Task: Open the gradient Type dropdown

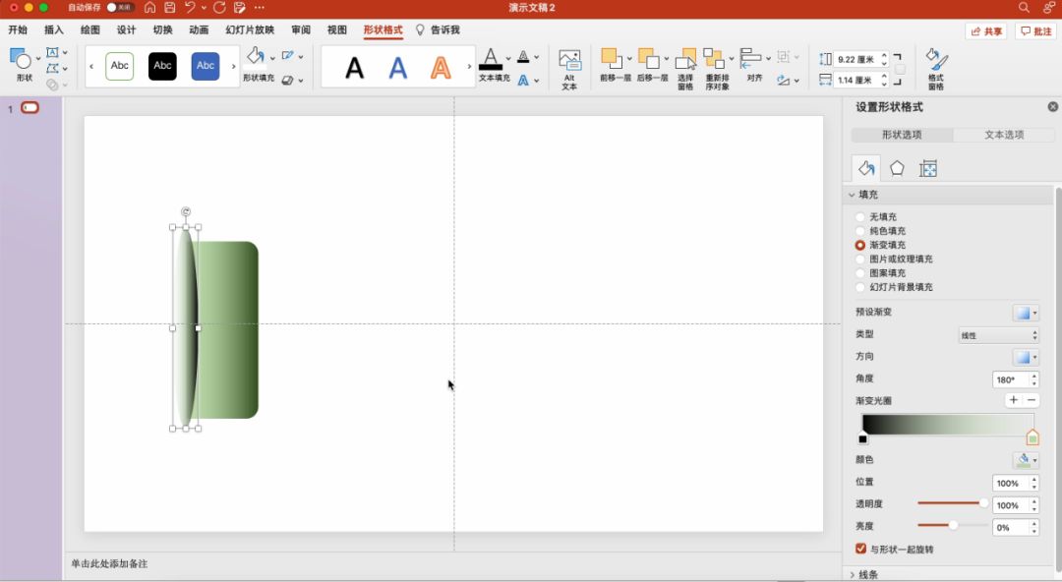Action: click(998, 335)
